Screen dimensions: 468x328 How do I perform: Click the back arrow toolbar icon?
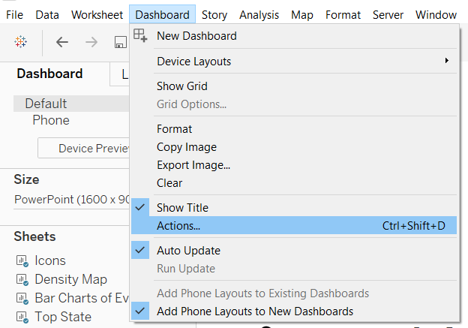(62, 42)
